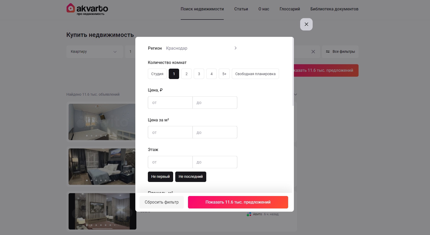This screenshot has height=235, width=430.
Task: Click the akvarto logo
Action: point(87,9)
